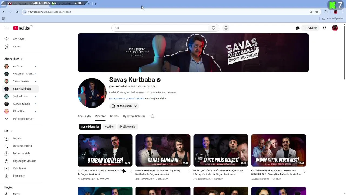The height and width of the screenshot is (195, 346).
Task: Select İlk yüklenenler filter chip
Action: tap(128, 126)
